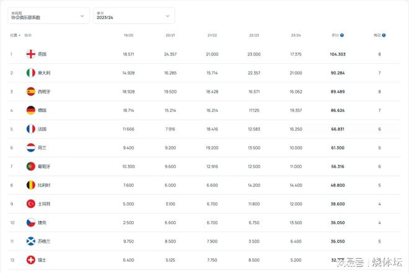Open the 法国 association link
The image size is (409, 273).
[42, 129]
